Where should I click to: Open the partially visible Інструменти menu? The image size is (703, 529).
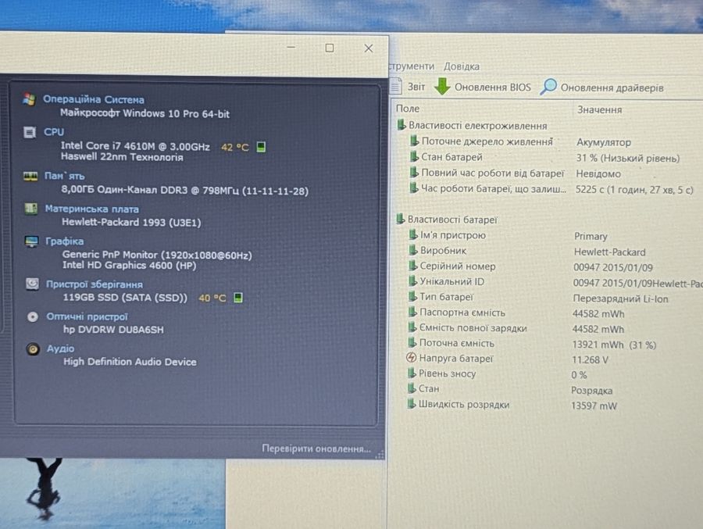(x=412, y=66)
